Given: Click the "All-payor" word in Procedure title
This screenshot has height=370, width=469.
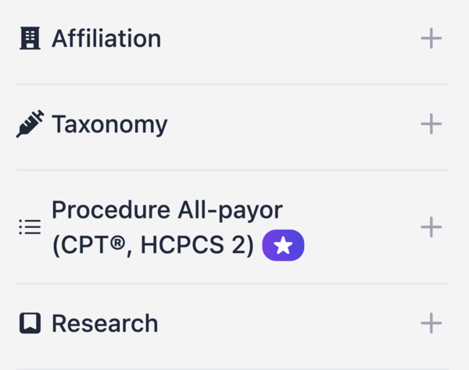Looking at the screenshot, I should tap(230, 211).
